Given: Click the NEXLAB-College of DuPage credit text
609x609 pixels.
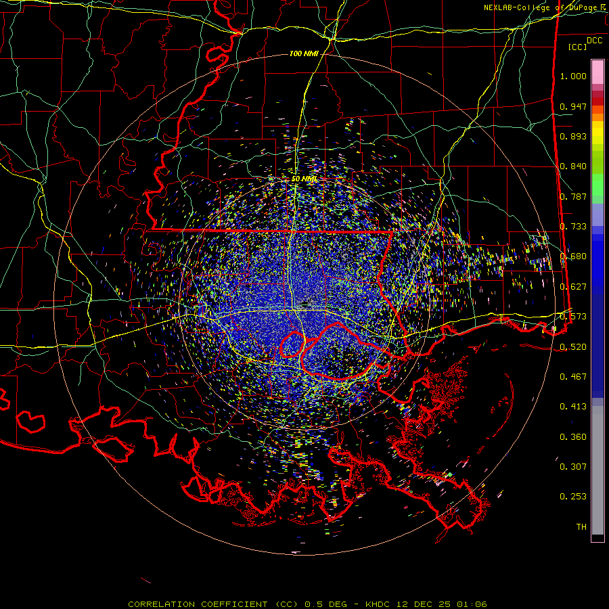Looking at the screenshot, I should coord(542,7).
